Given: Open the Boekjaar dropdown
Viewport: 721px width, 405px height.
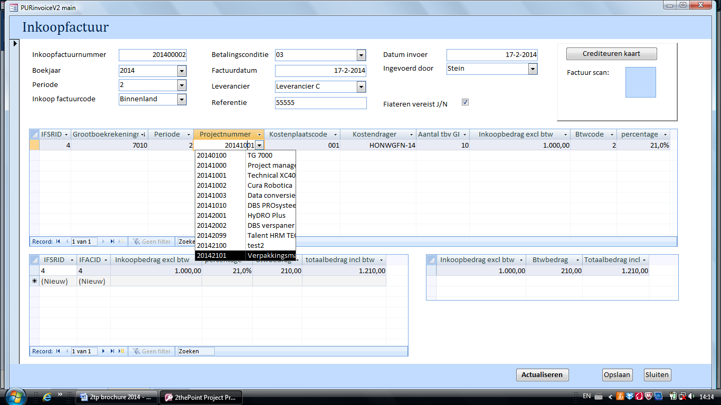Looking at the screenshot, I should (182, 71).
